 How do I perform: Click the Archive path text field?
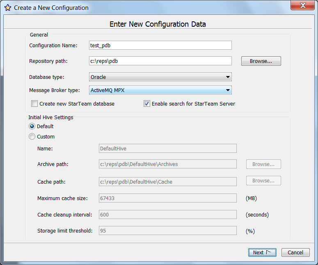[x=167, y=164]
